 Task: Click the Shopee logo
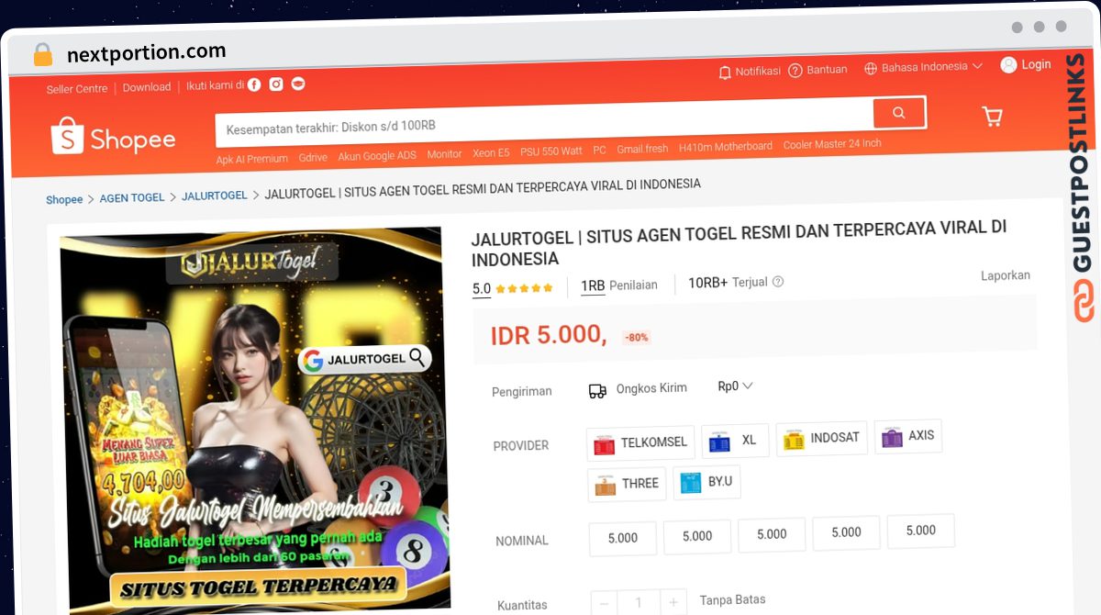[x=114, y=138]
